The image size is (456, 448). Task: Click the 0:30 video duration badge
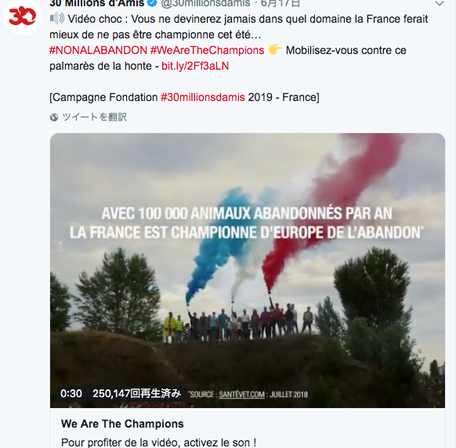71,394
